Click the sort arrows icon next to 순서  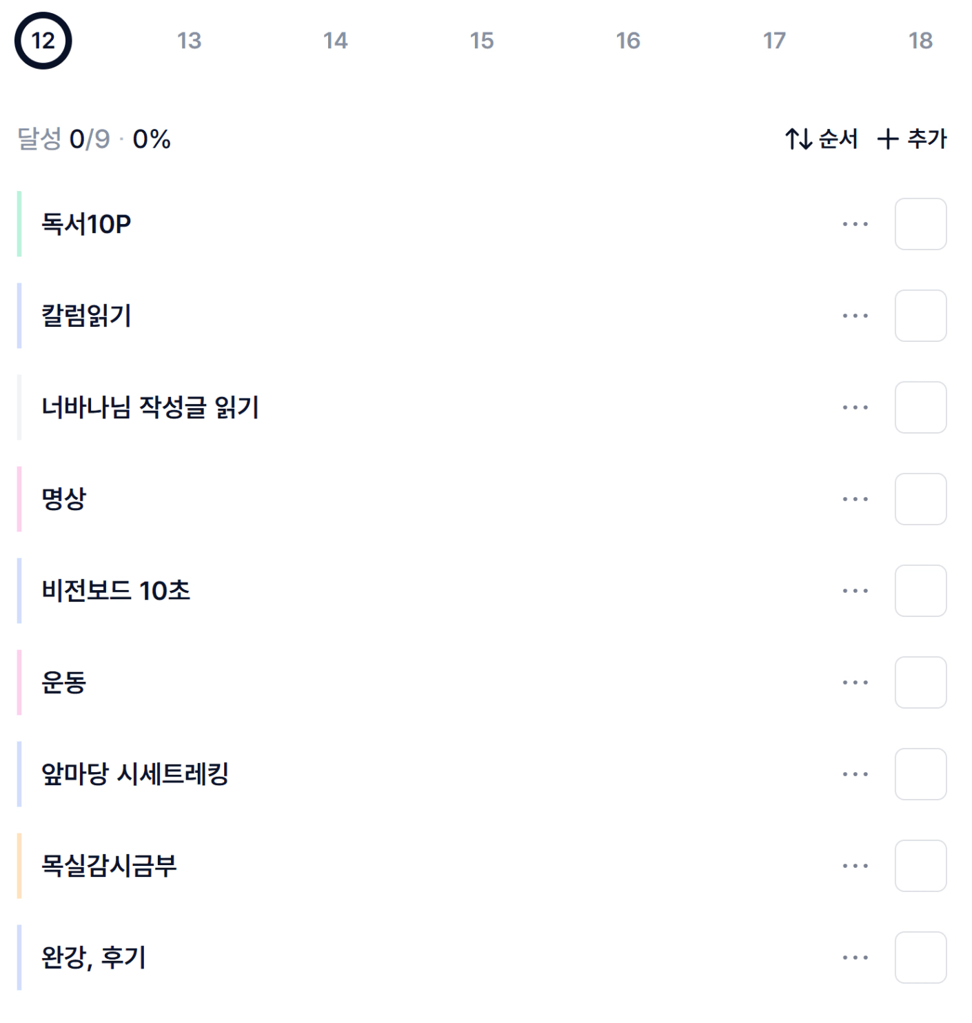point(799,139)
